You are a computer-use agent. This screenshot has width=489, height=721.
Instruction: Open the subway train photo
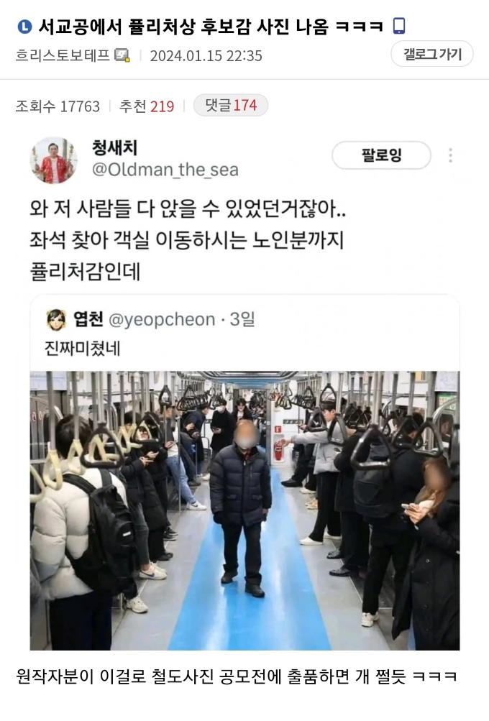click(244, 510)
